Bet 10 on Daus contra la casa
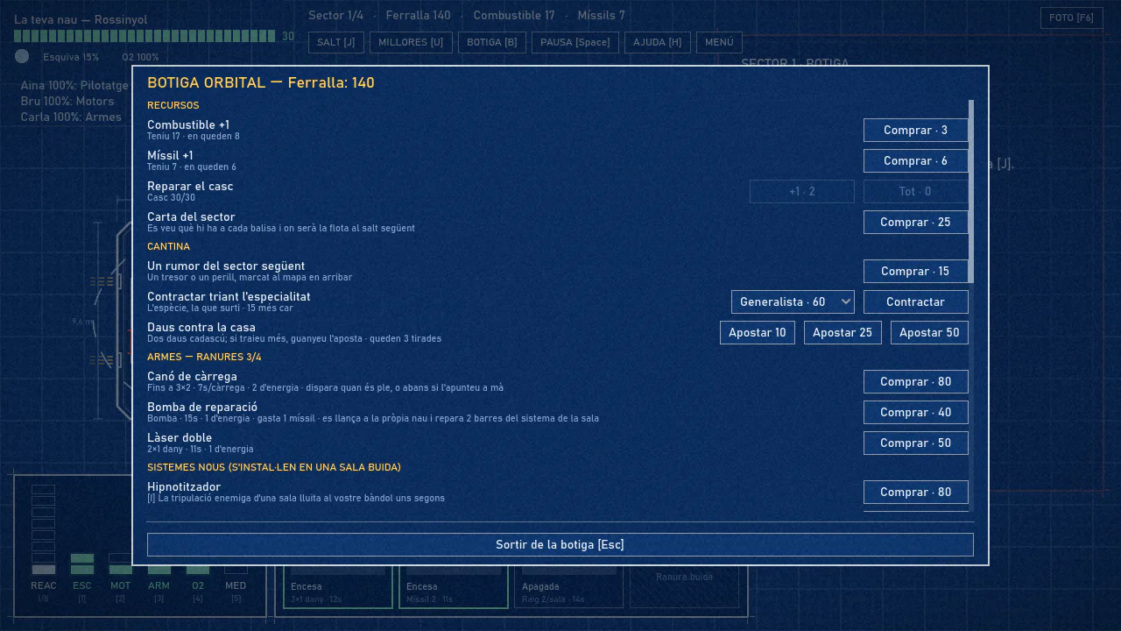1121x631 pixels. pos(758,332)
